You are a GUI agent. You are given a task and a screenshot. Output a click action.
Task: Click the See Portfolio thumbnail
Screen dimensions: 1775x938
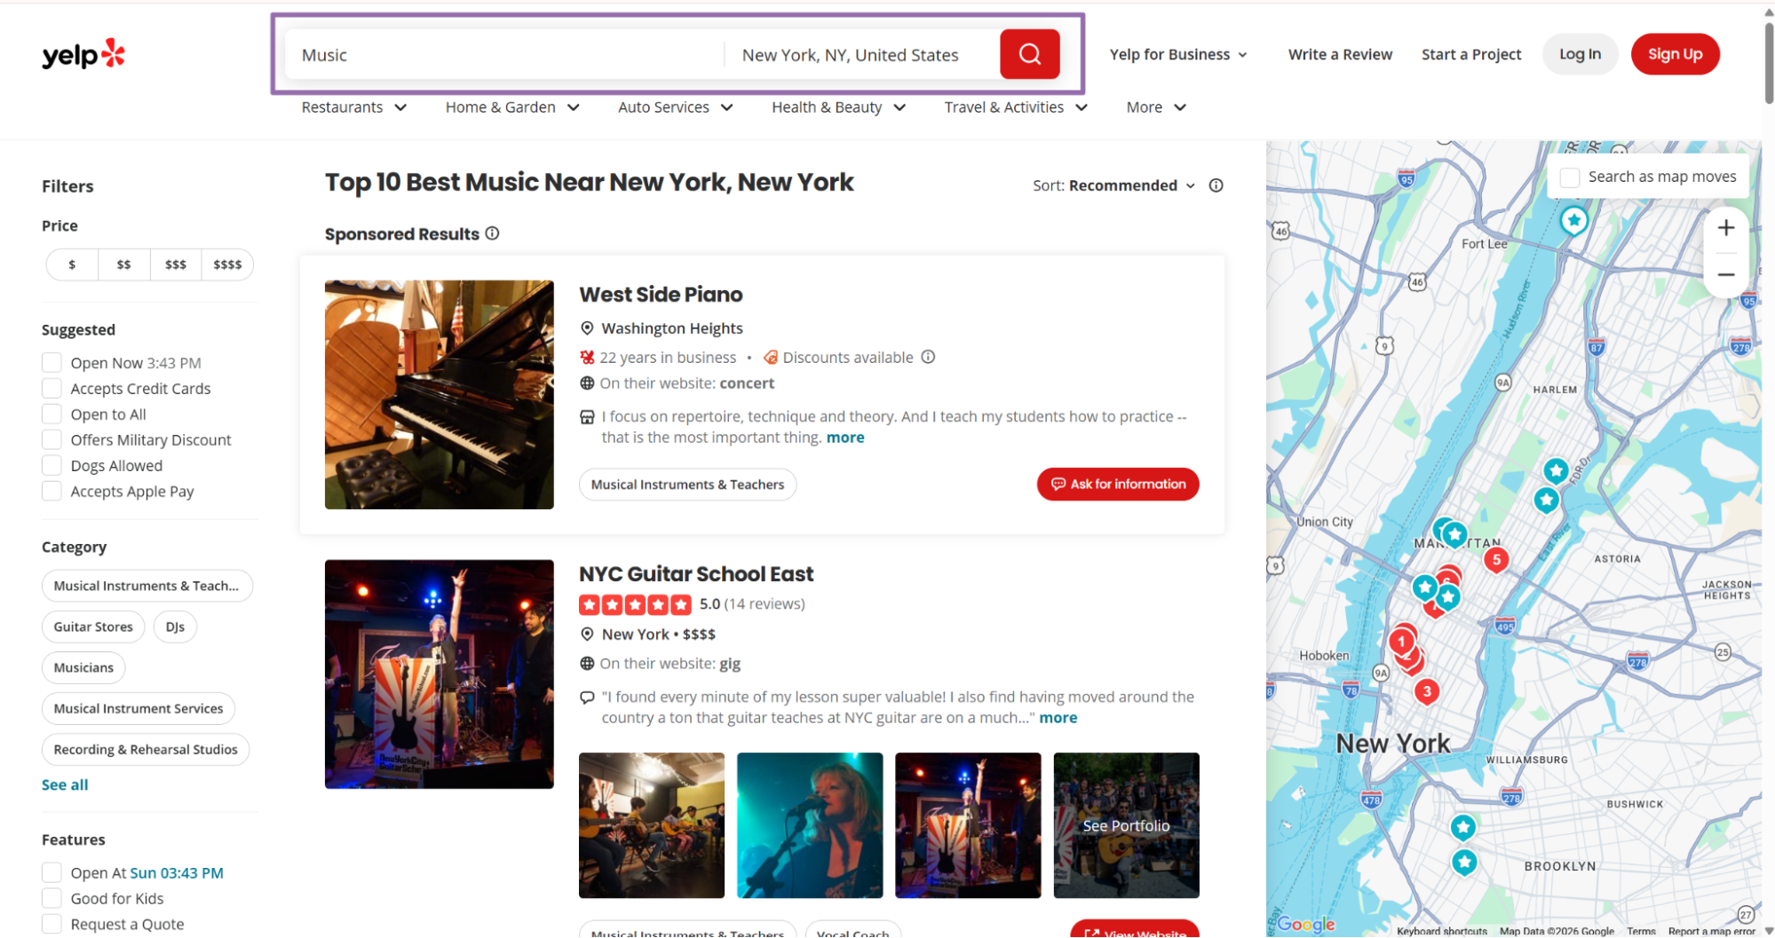[x=1126, y=825]
